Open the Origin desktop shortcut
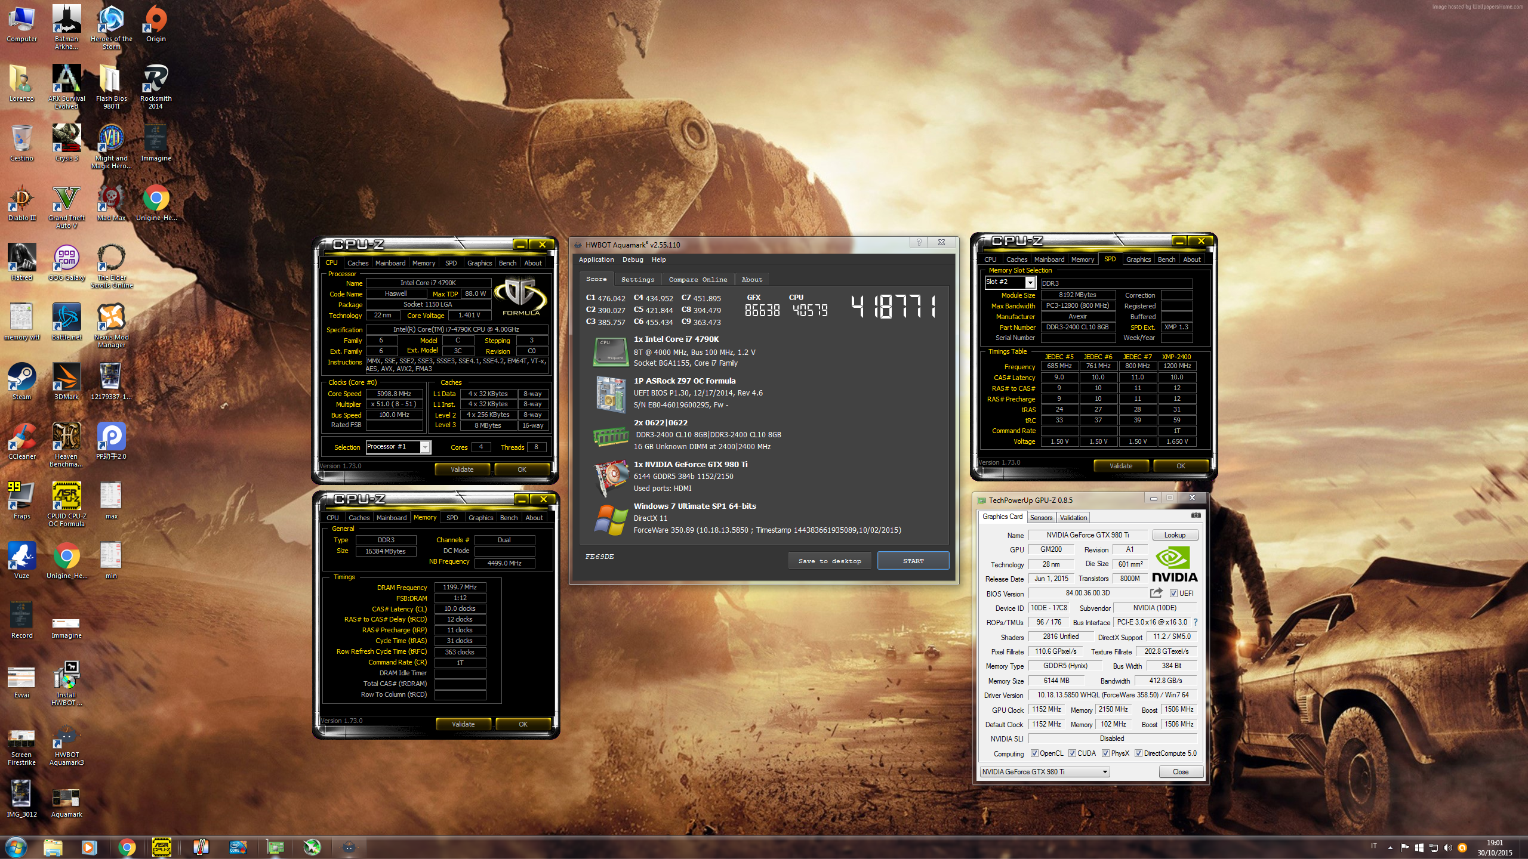The image size is (1528, 859). pyautogui.click(x=156, y=24)
